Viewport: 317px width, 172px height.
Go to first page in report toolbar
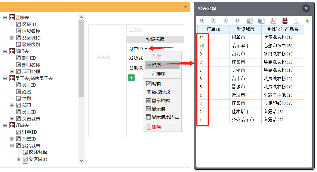[x=202, y=21]
